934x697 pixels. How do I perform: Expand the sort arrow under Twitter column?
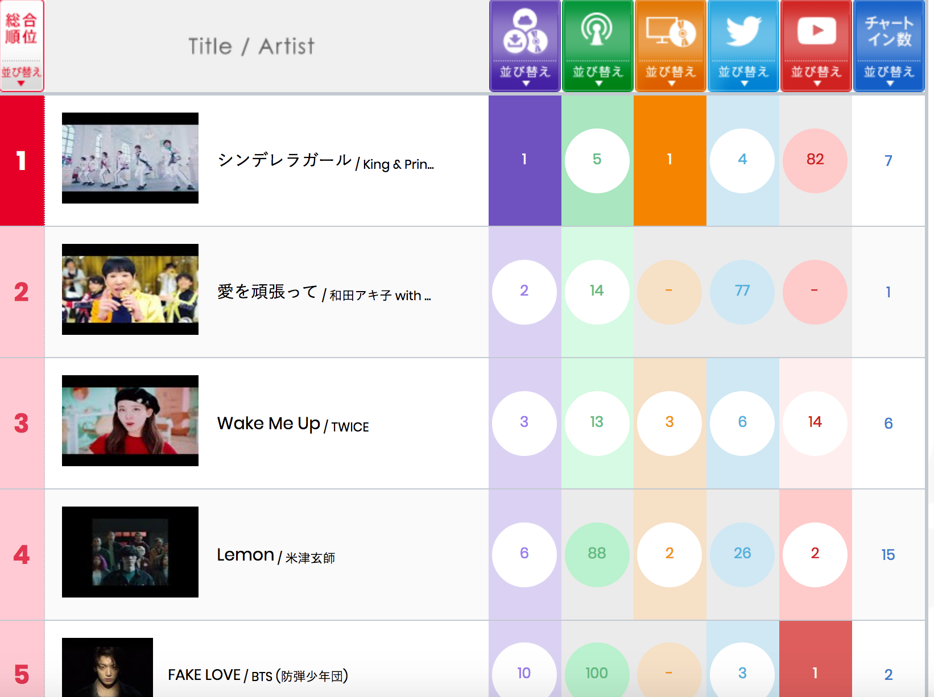click(x=743, y=83)
